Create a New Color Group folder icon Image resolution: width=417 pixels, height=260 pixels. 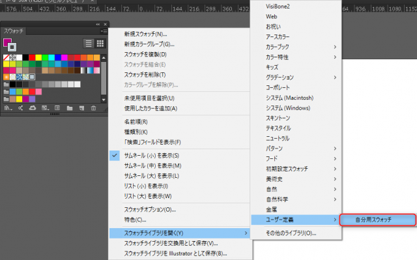coord(70,108)
